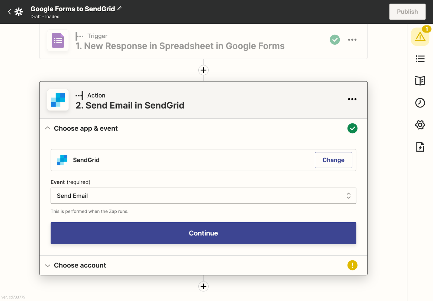Go back using the left arrow
The height and width of the screenshot is (301, 433).
point(9,12)
